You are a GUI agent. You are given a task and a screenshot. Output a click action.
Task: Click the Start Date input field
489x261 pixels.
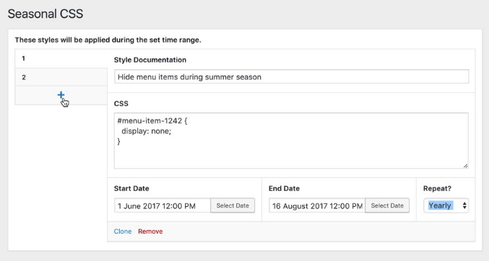tap(163, 206)
